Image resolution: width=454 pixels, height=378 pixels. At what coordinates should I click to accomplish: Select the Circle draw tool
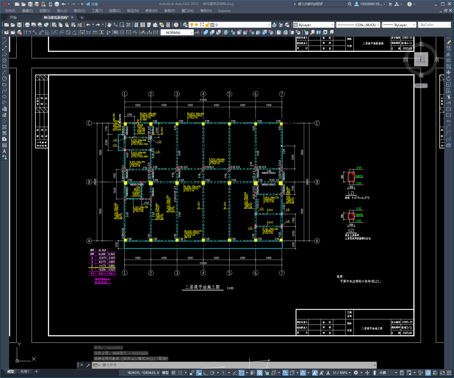4,79
